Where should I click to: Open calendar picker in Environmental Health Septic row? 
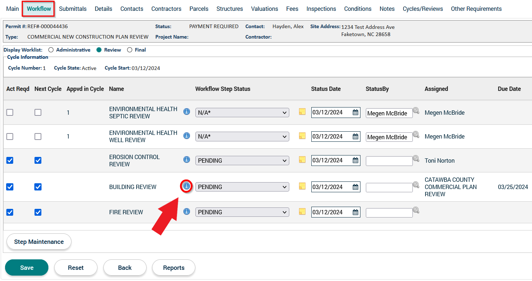click(355, 113)
